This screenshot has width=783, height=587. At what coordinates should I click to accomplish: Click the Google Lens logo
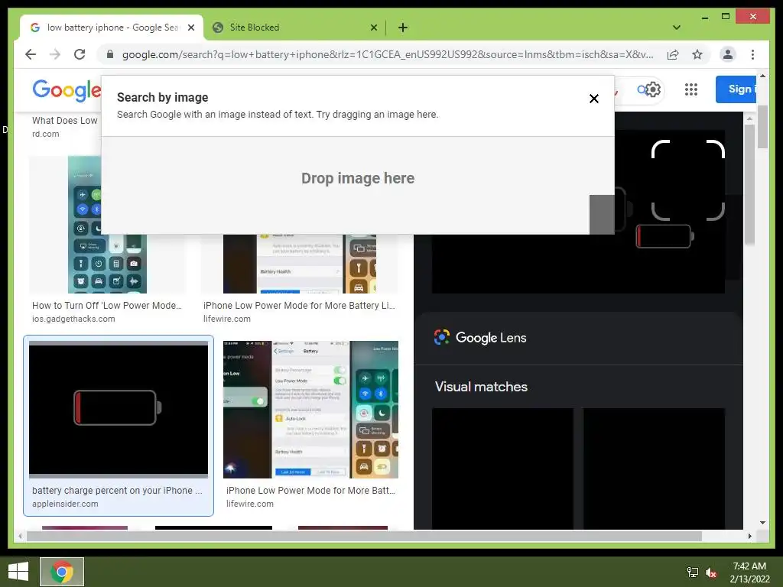[480, 337]
